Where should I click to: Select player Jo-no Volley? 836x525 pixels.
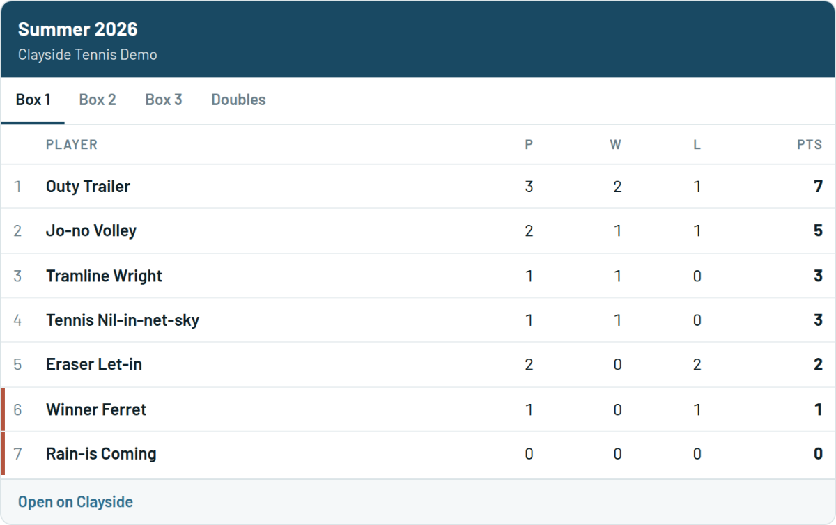tap(91, 230)
